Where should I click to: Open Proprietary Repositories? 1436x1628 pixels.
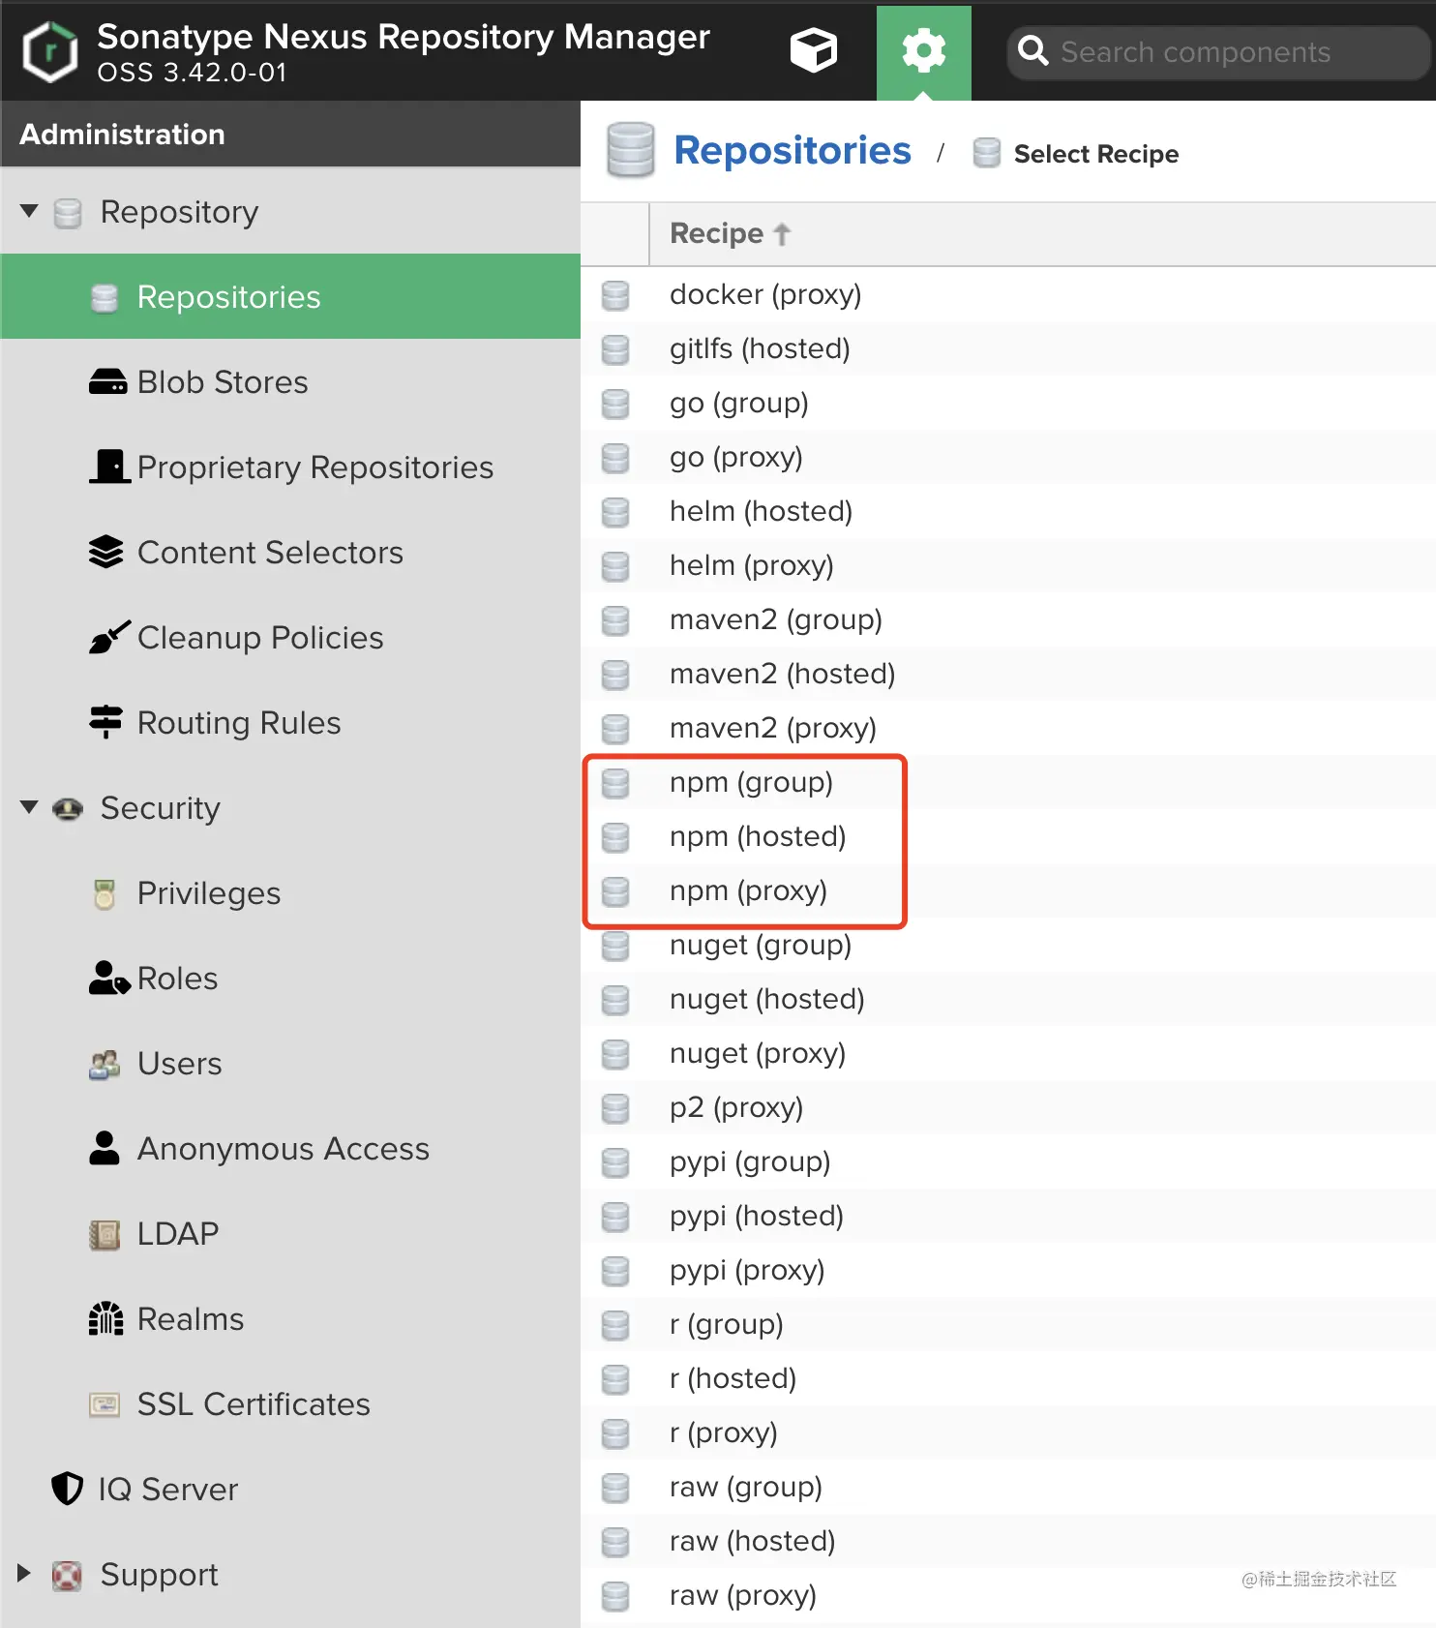[x=315, y=467]
